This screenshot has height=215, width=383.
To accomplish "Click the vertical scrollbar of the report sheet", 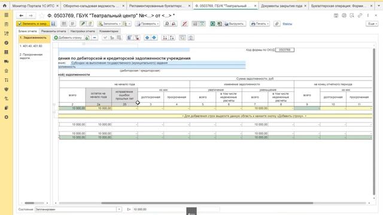I will point(374,121).
